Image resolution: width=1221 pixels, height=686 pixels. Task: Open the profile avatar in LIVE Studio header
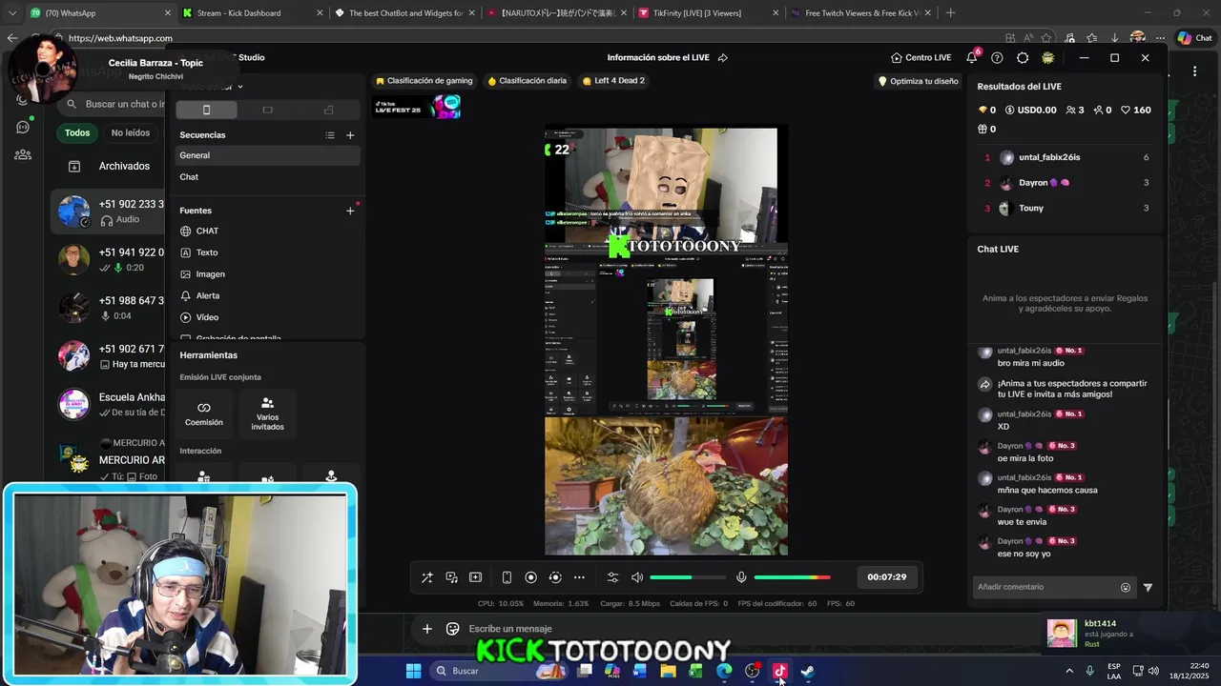1048,57
